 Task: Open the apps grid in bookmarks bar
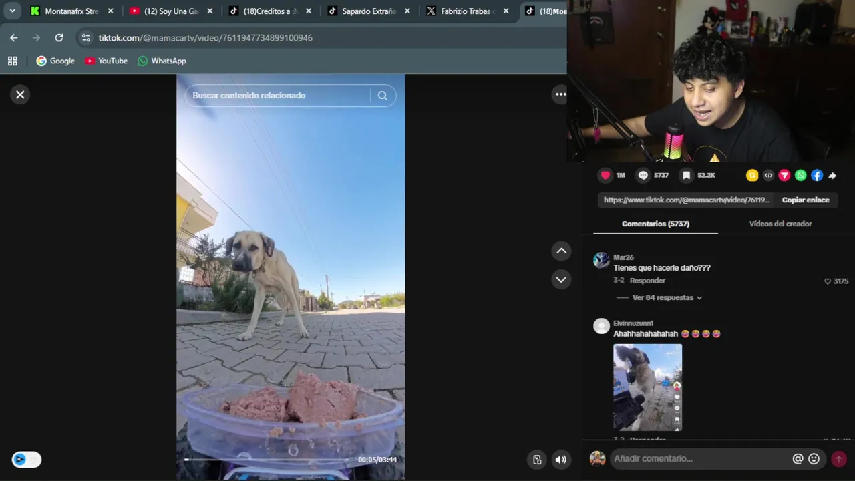[12, 61]
